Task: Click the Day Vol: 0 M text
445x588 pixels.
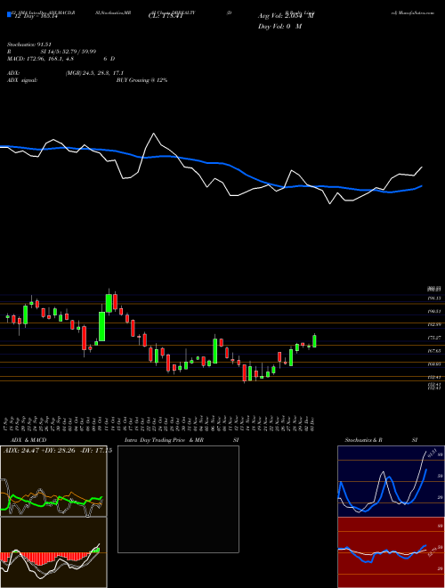Action: coord(279,27)
